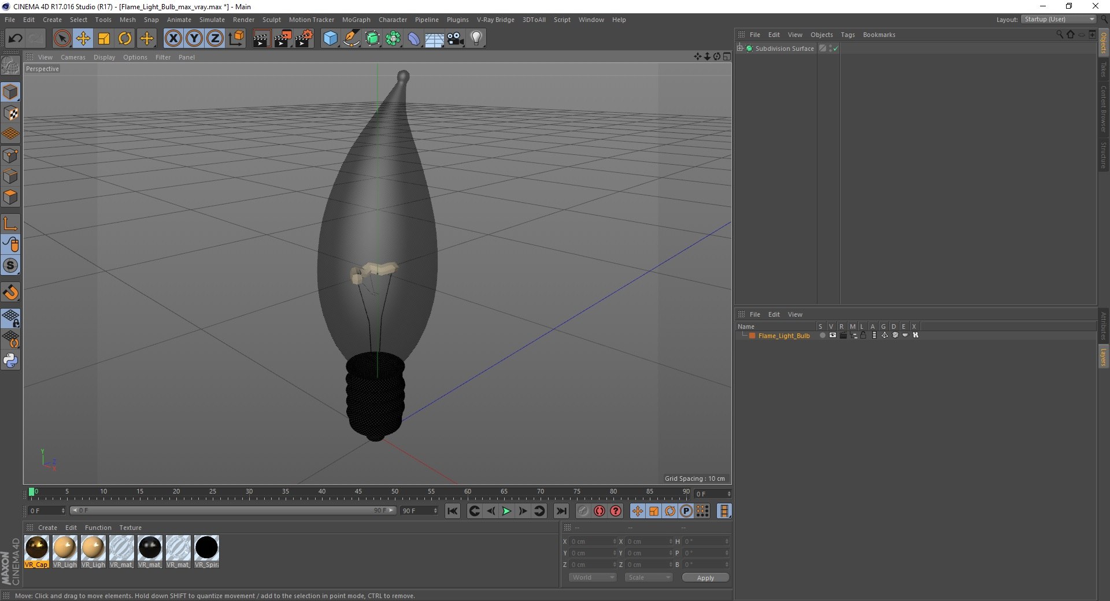1110x601 pixels.
Task: Open the V-Ray Bridge menu
Action: tap(495, 20)
